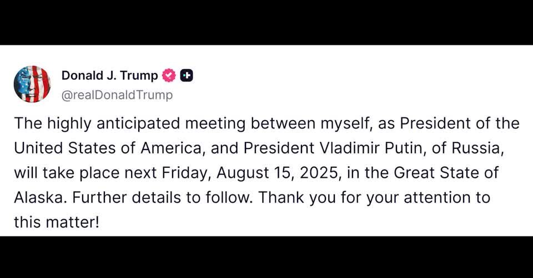Click "Thank you for your attention" text
The width and height of the screenshot is (533, 278).
[x=364, y=198]
